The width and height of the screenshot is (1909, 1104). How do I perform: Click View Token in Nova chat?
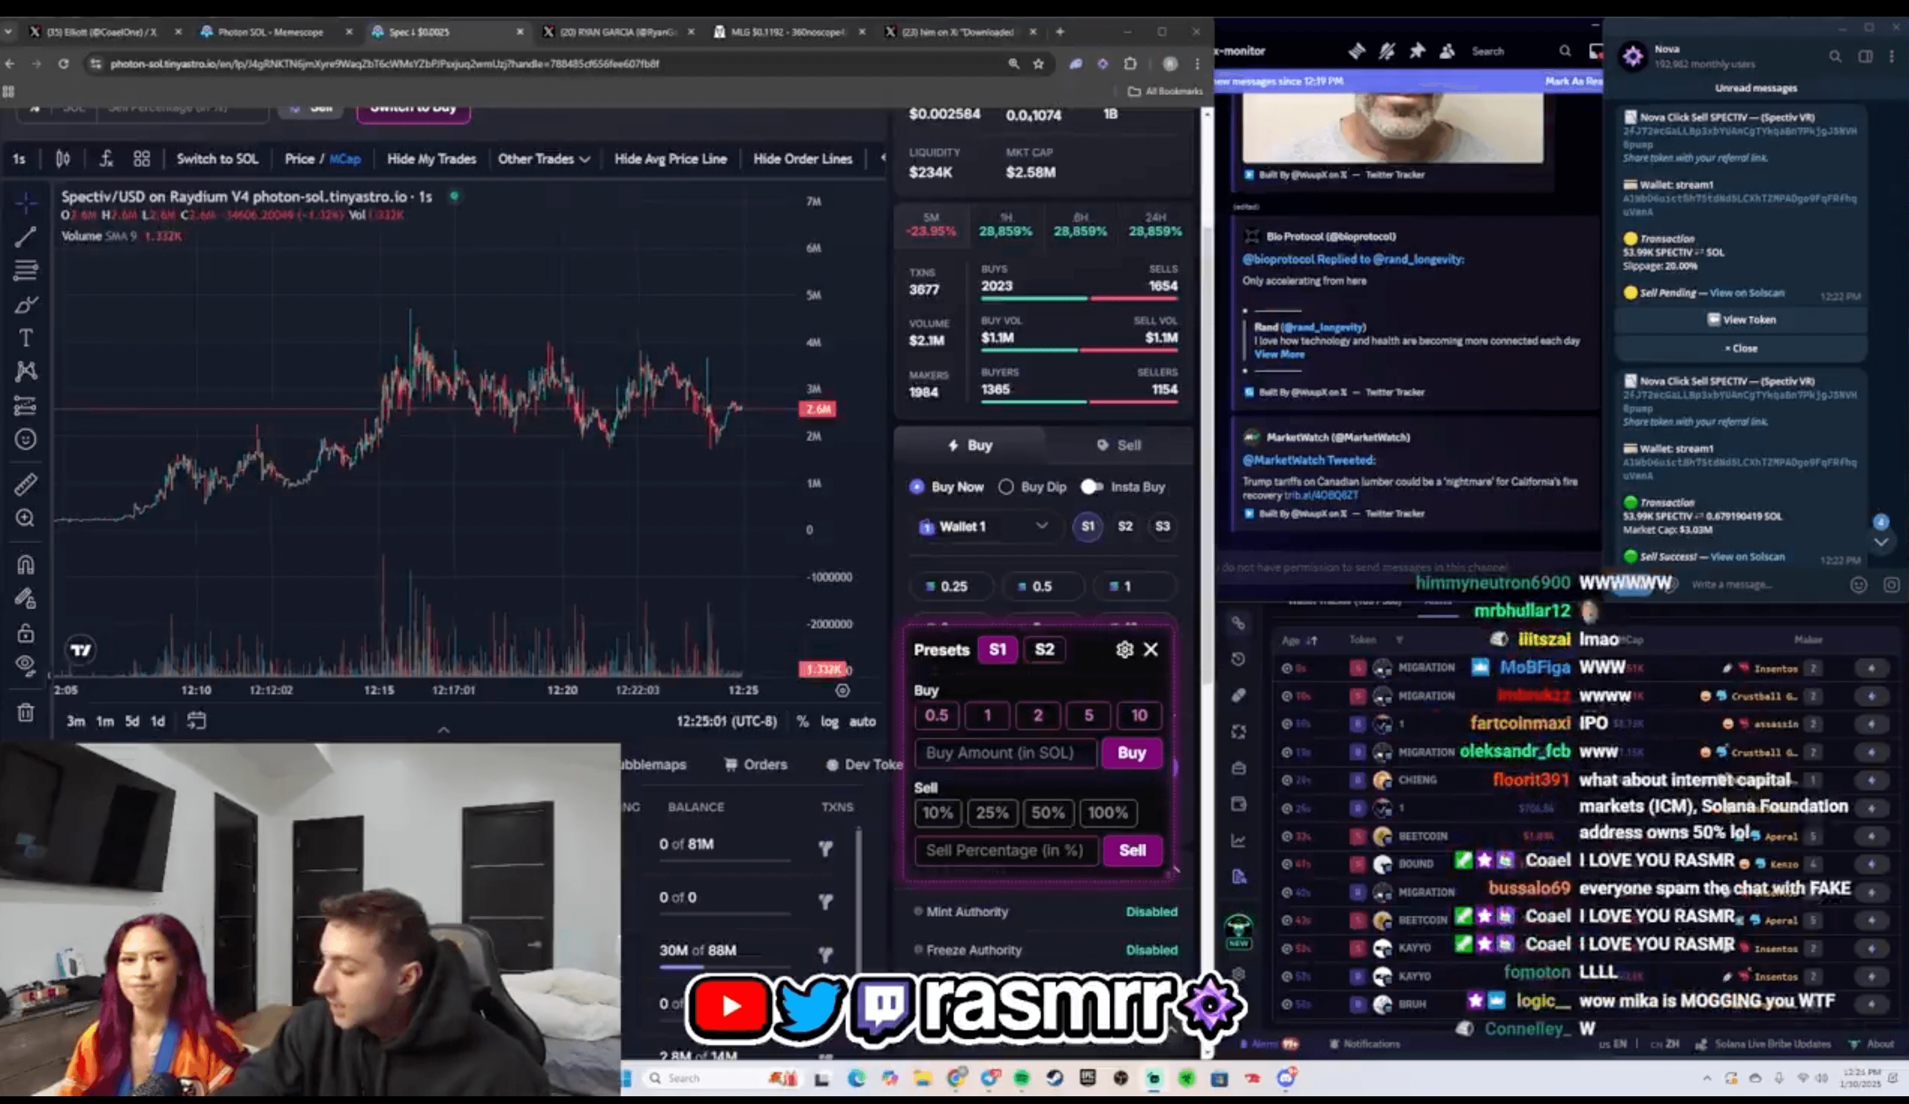click(1741, 319)
